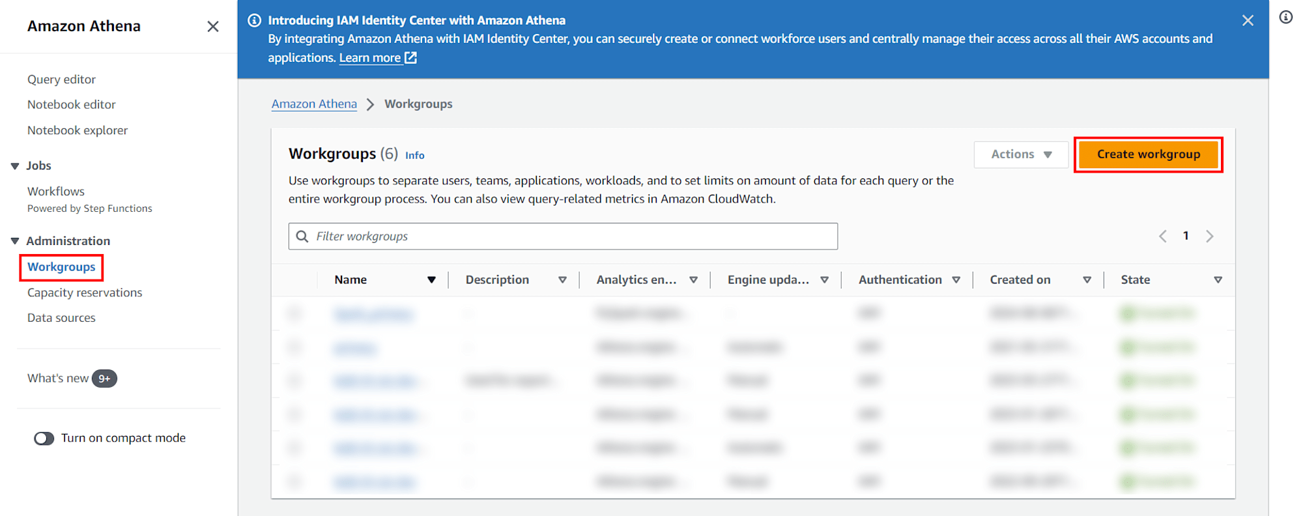The width and height of the screenshot is (1303, 516).
Task: Collapse the Administration section
Action: tap(15, 241)
